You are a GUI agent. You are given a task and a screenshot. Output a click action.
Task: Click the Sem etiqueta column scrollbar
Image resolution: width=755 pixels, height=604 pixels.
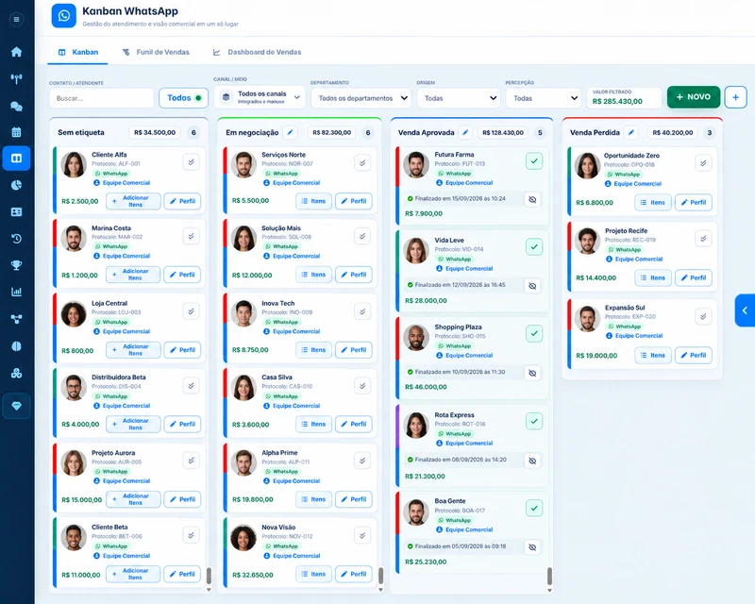[x=209, y=576]
